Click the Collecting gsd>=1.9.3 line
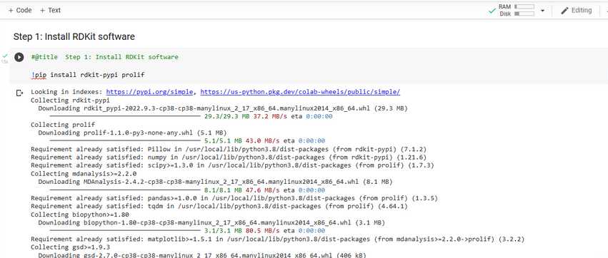608x258 pixels. [x=70, y=247]
